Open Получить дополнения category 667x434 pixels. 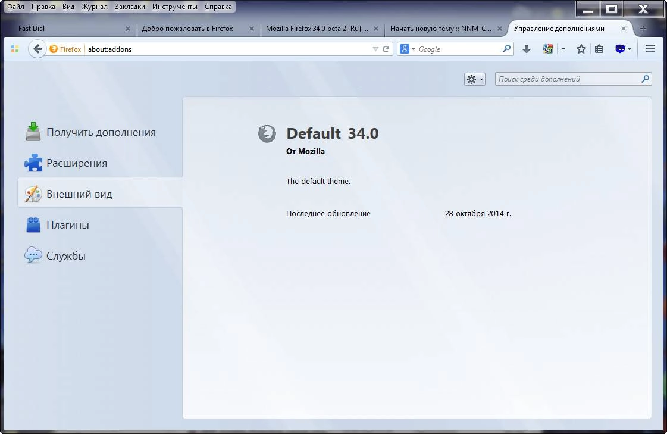click(100, 132)
